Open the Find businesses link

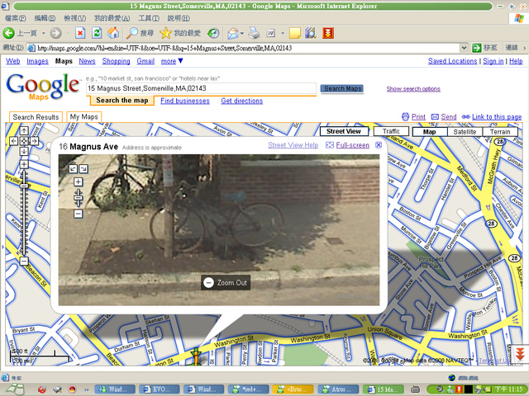pyautogui.click(x=185, y=101)
